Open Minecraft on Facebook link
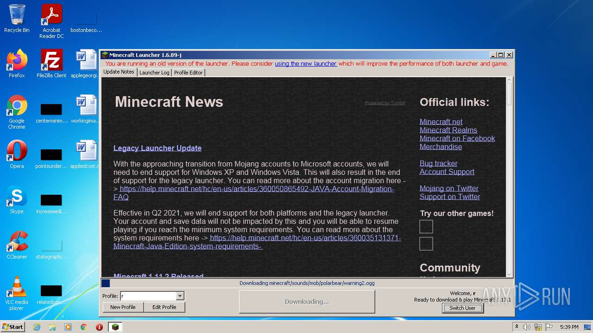The height and width of the screenshot is (333, 593). click(457, 138)
